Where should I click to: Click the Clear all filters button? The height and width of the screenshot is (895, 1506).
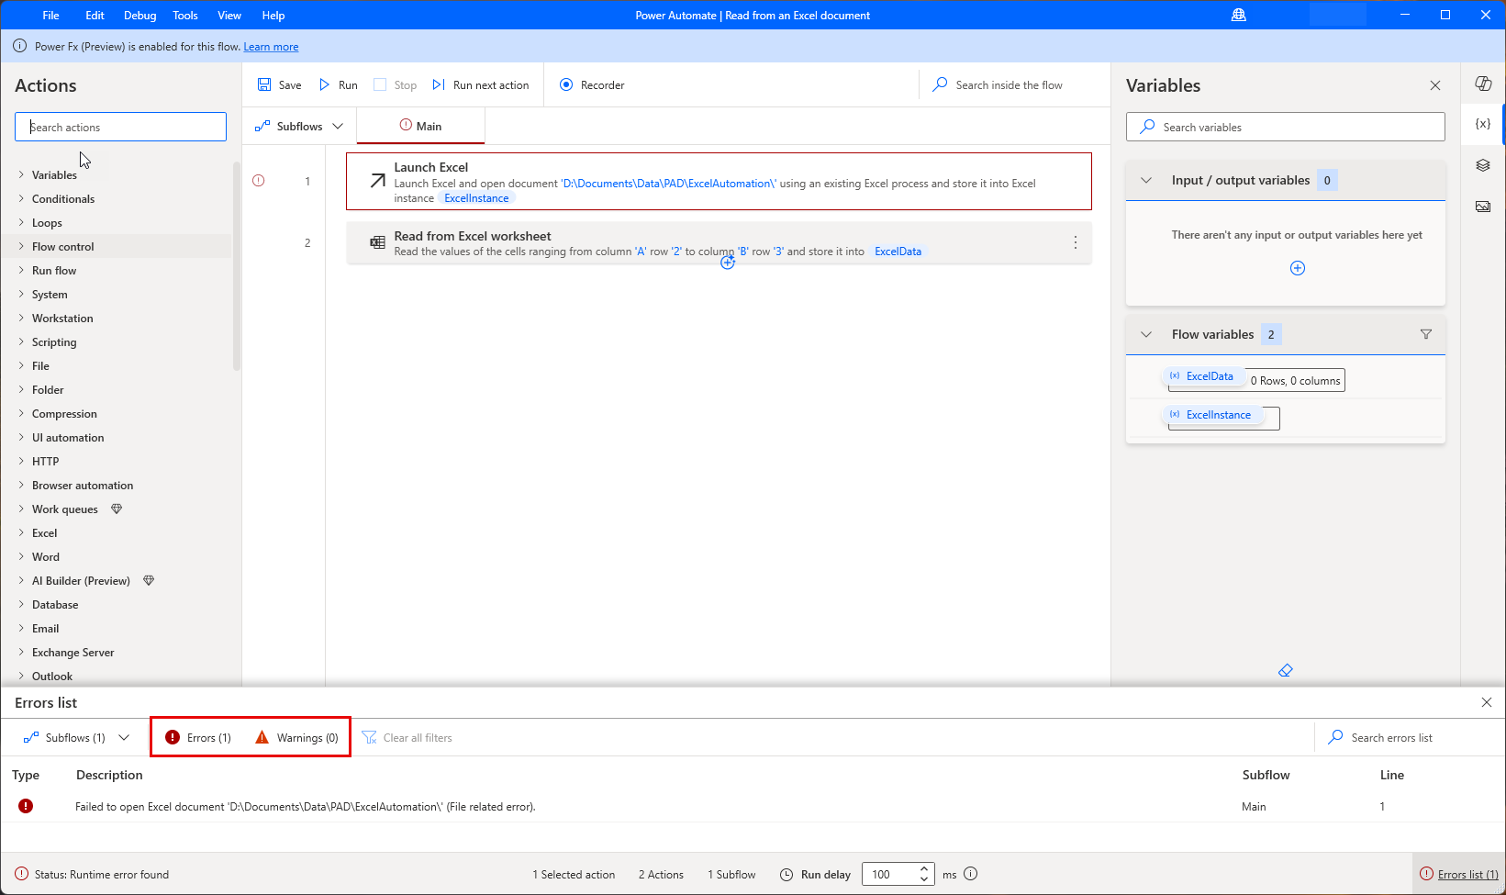pyautogui.click(x=407, y=737)
